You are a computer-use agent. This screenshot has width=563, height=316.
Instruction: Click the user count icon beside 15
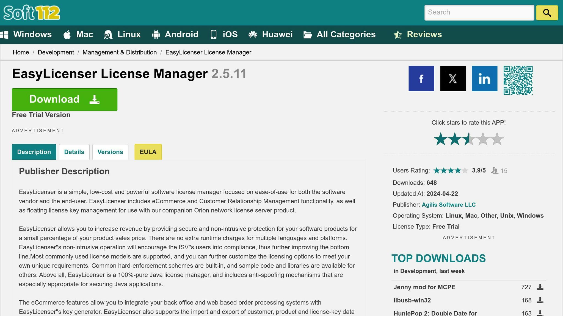point(495,171)
